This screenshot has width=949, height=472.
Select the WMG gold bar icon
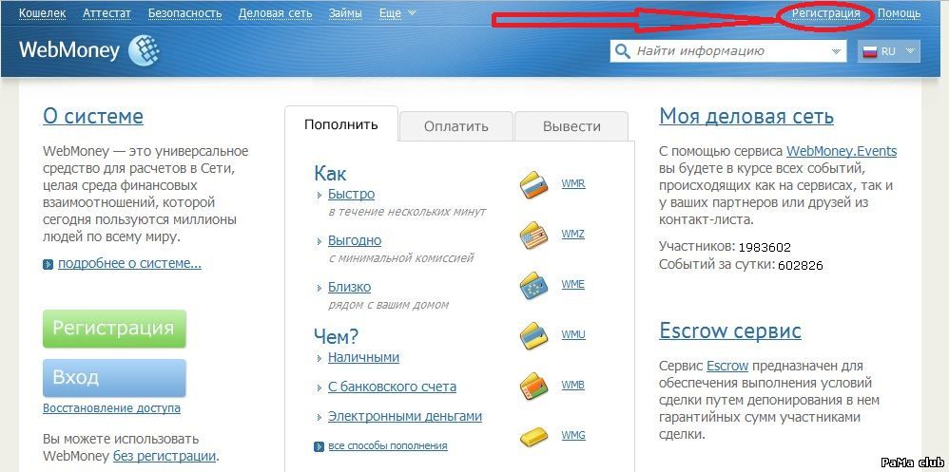[x=533, y=436]
